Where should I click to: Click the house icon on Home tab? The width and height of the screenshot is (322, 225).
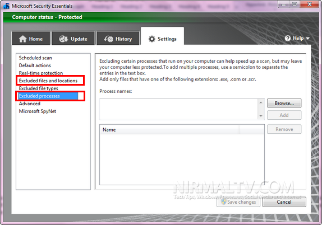pos(23,39)
